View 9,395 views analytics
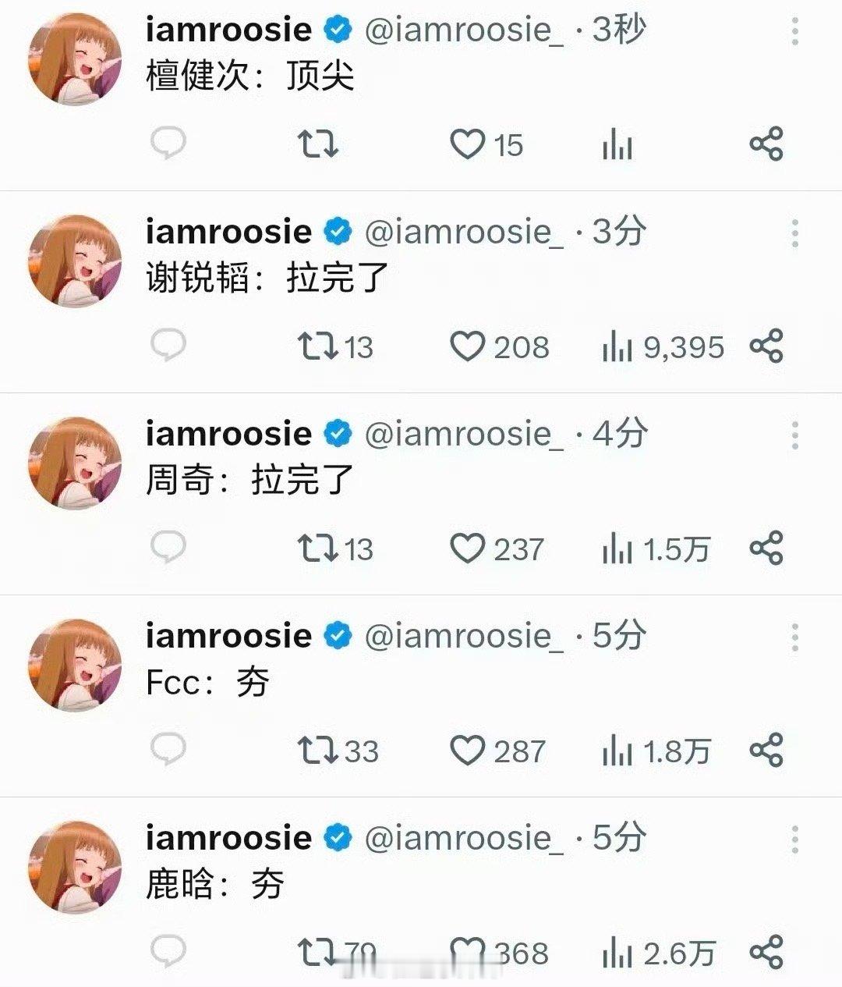This screenshot has height=987, width=842. tap(663, 346)
